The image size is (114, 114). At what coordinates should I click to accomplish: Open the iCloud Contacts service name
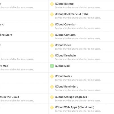point(65,35)
